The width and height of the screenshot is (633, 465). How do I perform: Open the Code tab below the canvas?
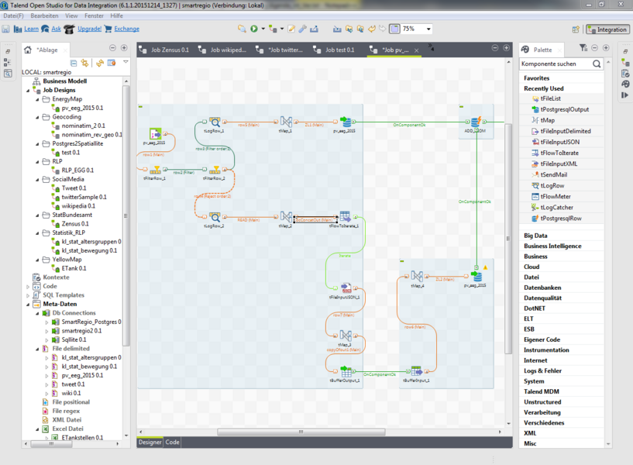coord(172,442)
